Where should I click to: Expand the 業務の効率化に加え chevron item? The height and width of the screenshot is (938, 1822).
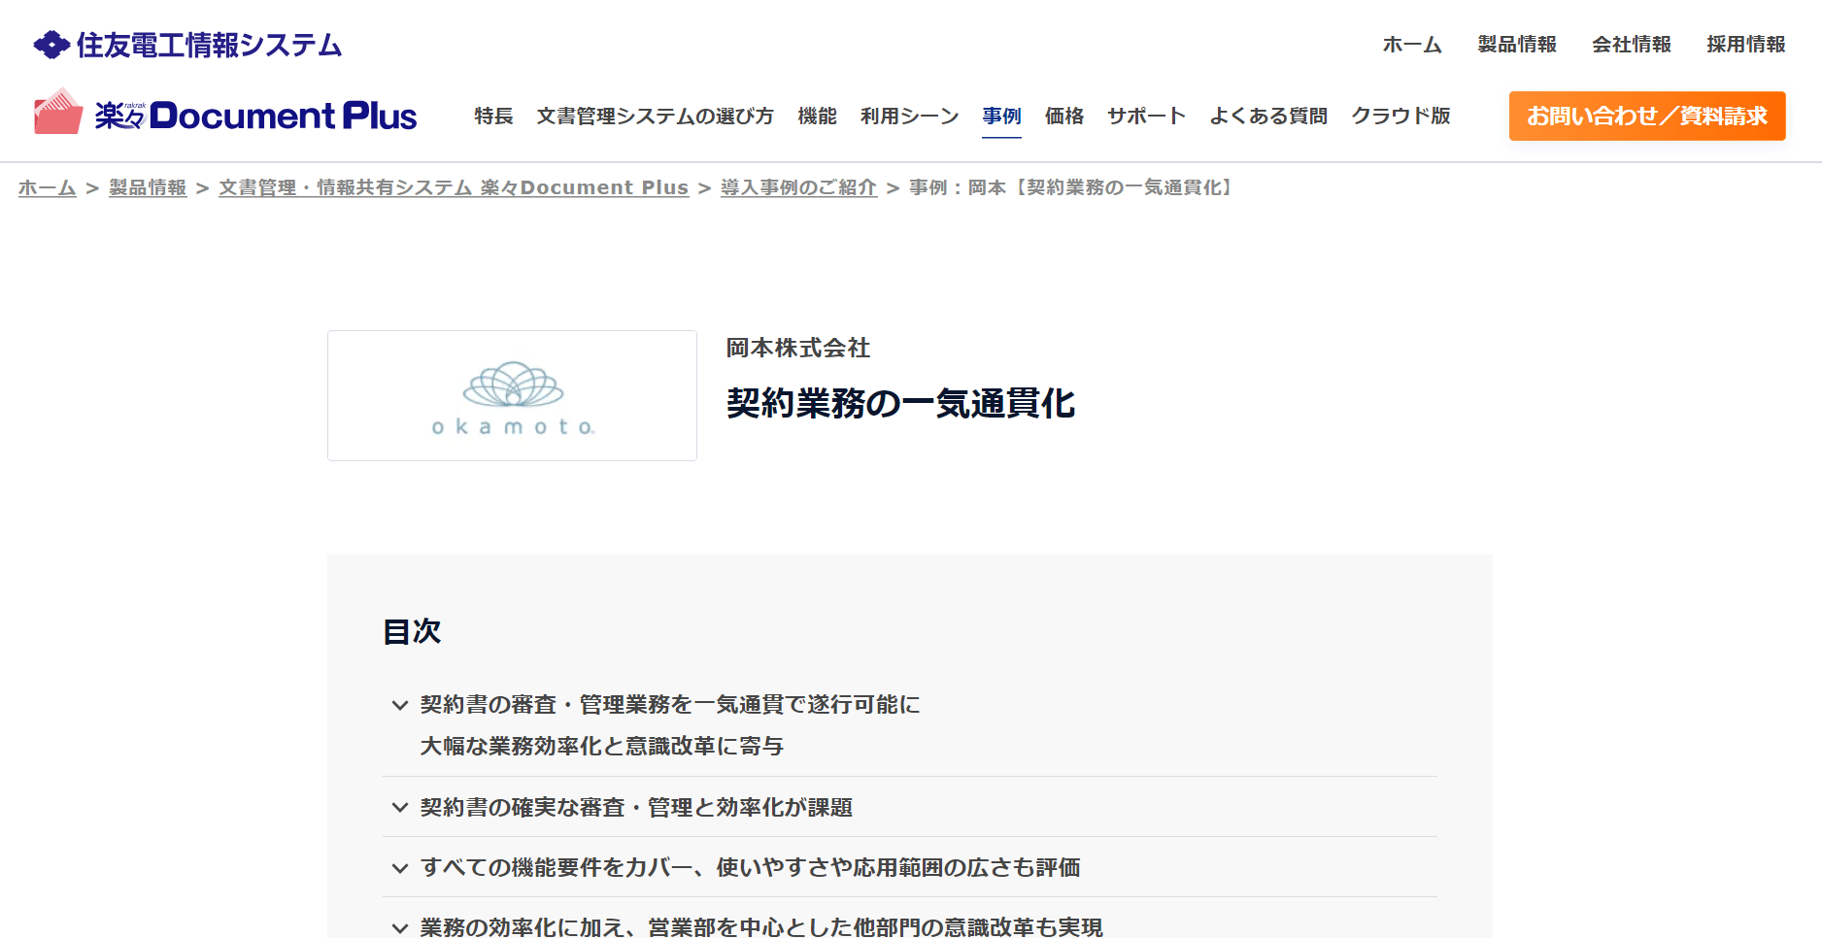coord(399,927)
